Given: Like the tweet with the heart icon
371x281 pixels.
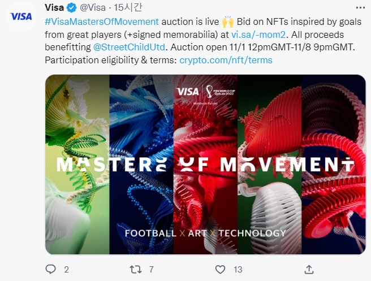Looking at the screenshot, I should pyautogui.click(x=220, y=270).
